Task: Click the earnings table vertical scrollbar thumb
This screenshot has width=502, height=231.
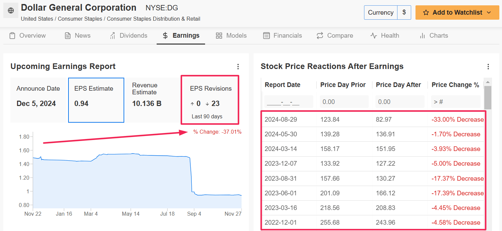Action: tap(488, 97)
